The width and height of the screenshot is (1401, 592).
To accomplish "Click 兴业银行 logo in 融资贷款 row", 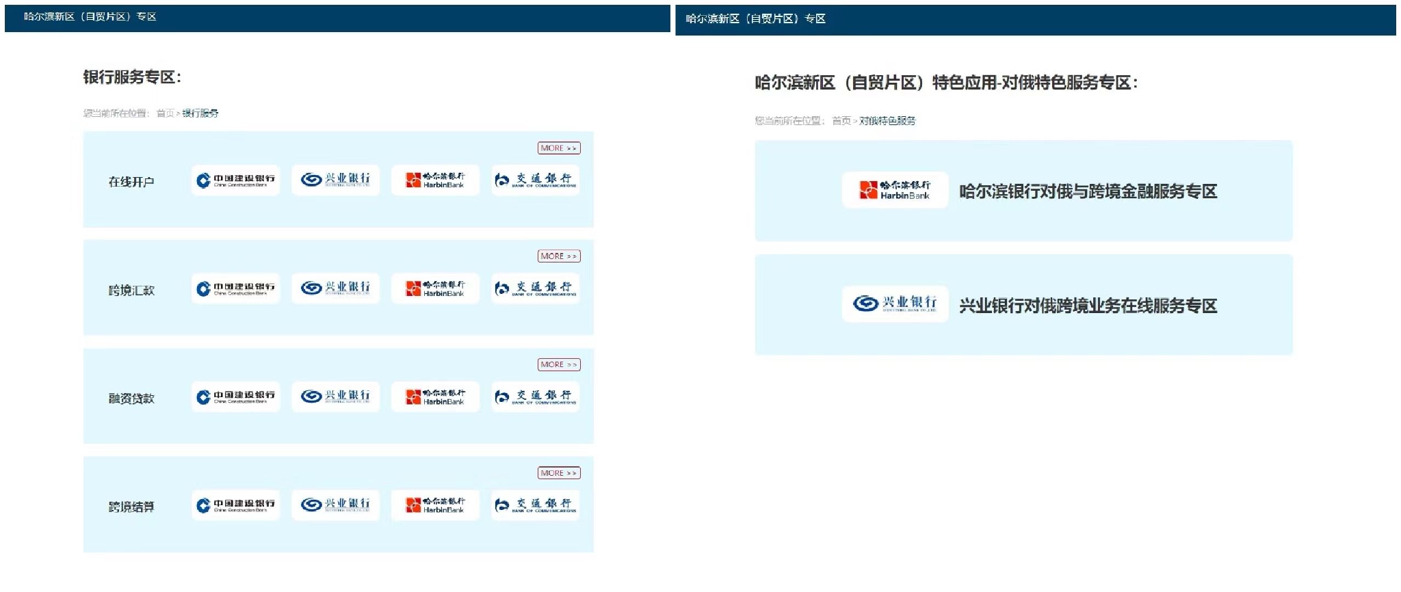I will [x=336, y=397].
